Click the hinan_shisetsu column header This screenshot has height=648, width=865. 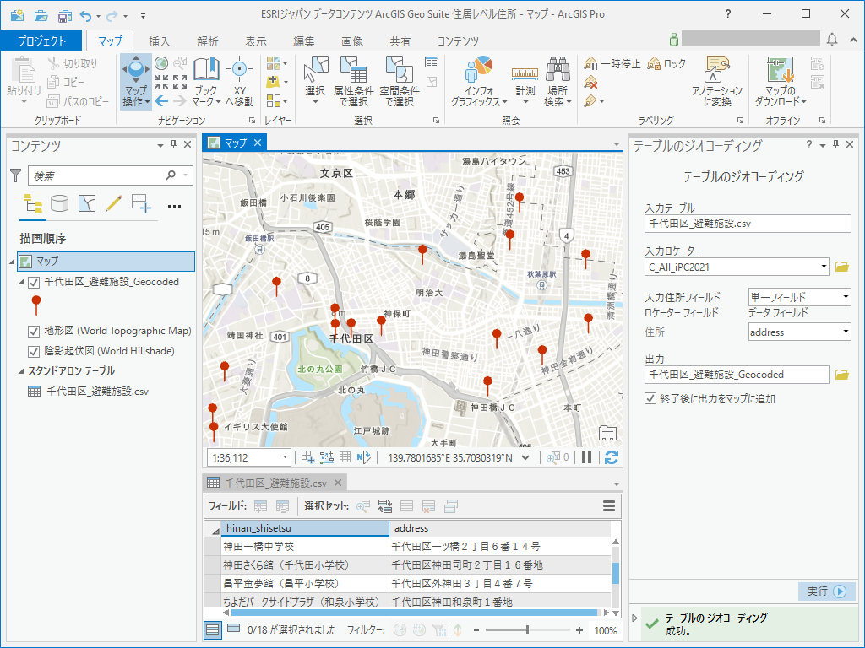(x=304, y=528)
